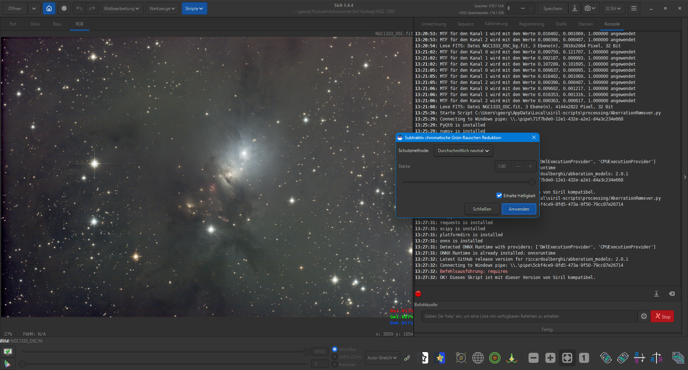Open the recent files arrow next to Öffnen
Screen dimensions: 688x370
34,8
